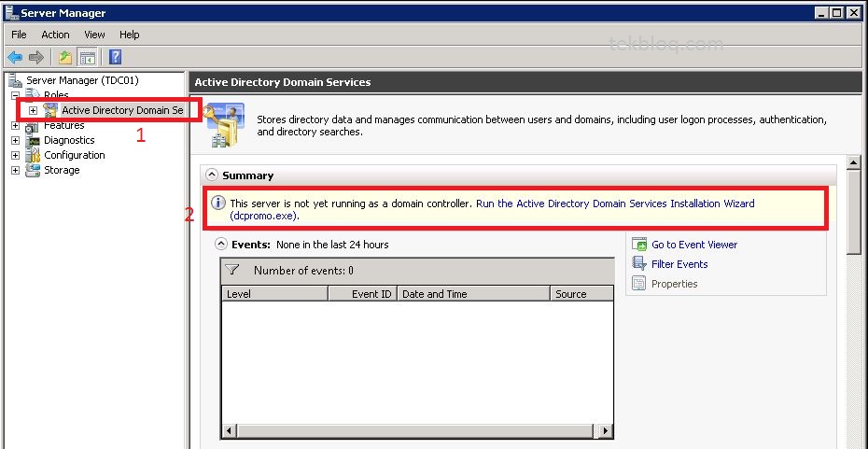Image resolution: width=868 pixels, height=449 pixels.
Task: Click the events list horizontal scrollbar left arrow
Action: (x=231, y=430)
